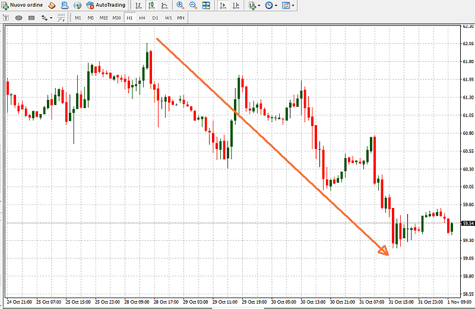This screenshot has height=309, width=475.
Task: Select the M15 timeframe
Action: 103,18
